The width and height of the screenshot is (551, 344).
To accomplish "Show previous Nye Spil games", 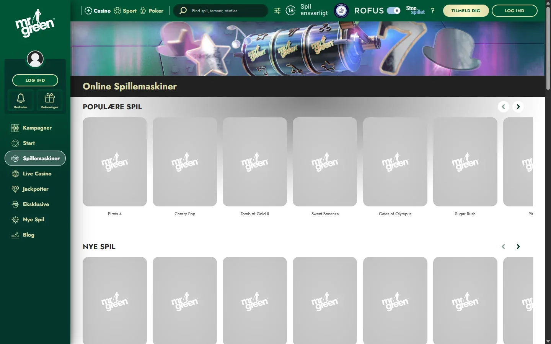I will tap(504, 247).
